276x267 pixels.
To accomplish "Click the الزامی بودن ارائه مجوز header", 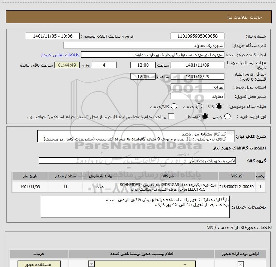I will click(241, 254).
